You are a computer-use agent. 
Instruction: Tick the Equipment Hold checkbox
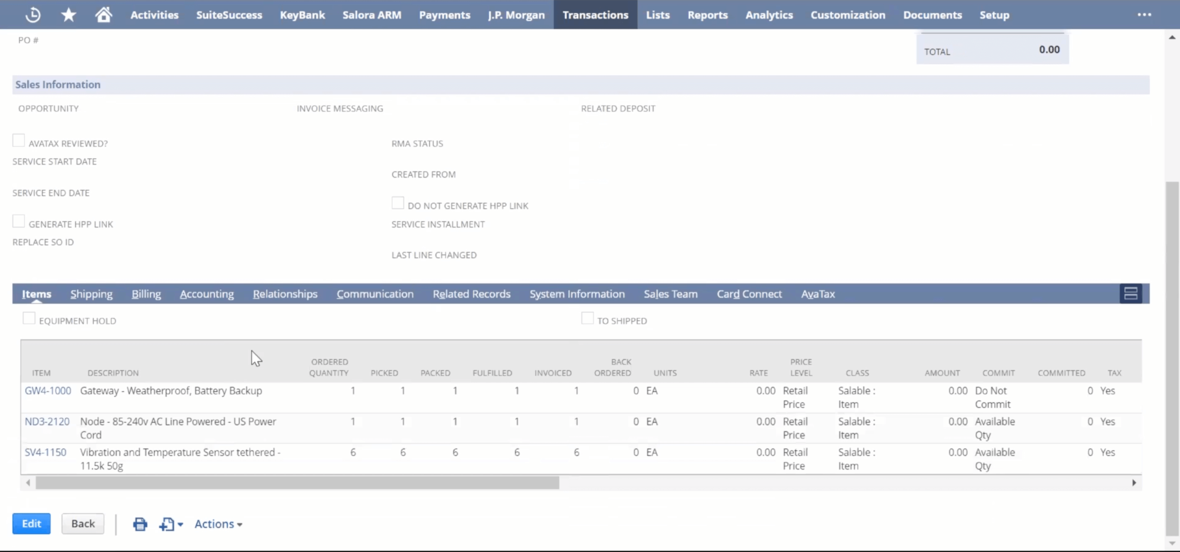[29, 318]
